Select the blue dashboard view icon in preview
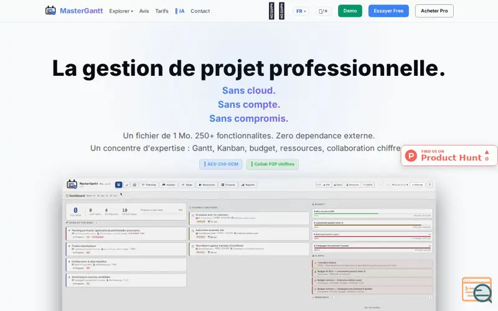The height and width of the screenshot is (311, 498). (x=118, y=185)
